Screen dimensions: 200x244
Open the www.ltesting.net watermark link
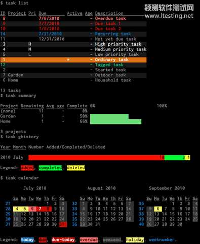(x=169, y=16)
